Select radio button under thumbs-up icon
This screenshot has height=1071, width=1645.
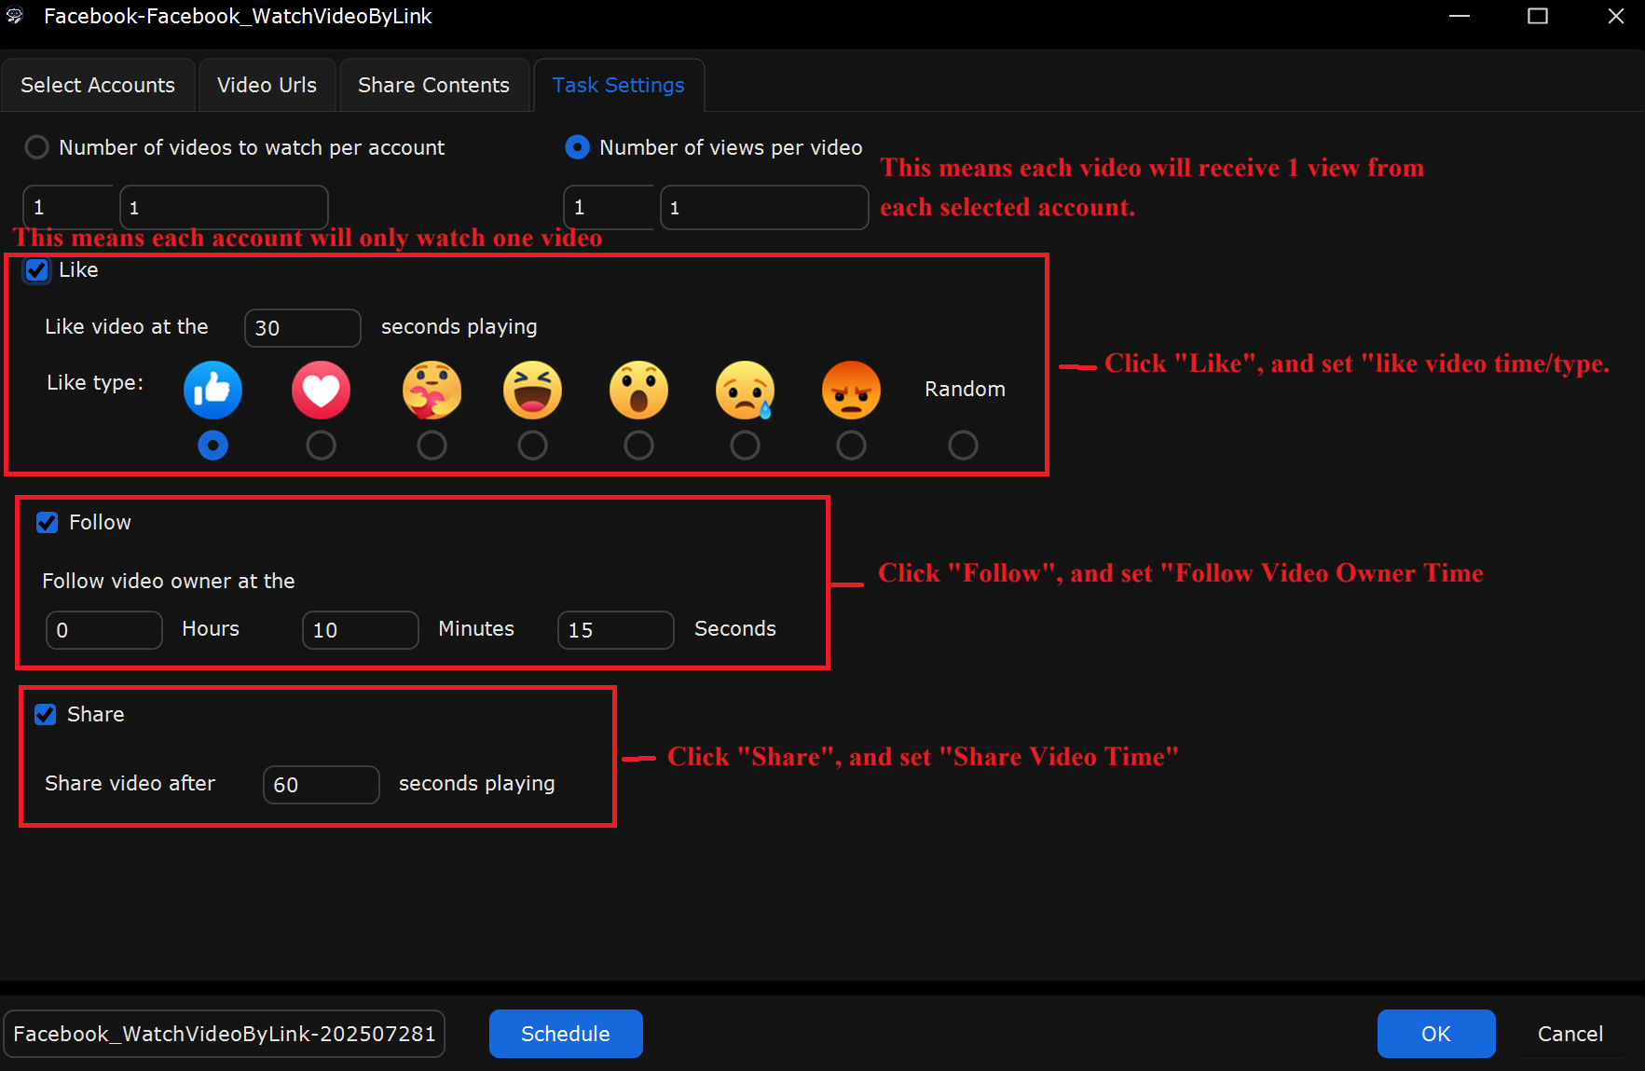click(x=212, y=446)
